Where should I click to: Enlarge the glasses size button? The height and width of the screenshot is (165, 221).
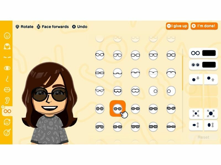click(x=211, y=114)
